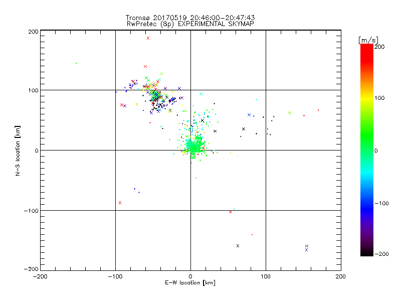This screenshot has width=401, height=301.
Task: Click the title 'Tromsø 20170519 20:46:00-20:47:43'
Action: (x=190, y=18)
